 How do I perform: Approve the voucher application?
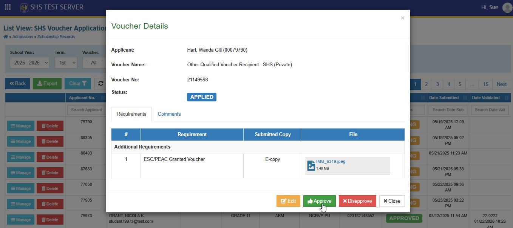(x=319, y=201)
